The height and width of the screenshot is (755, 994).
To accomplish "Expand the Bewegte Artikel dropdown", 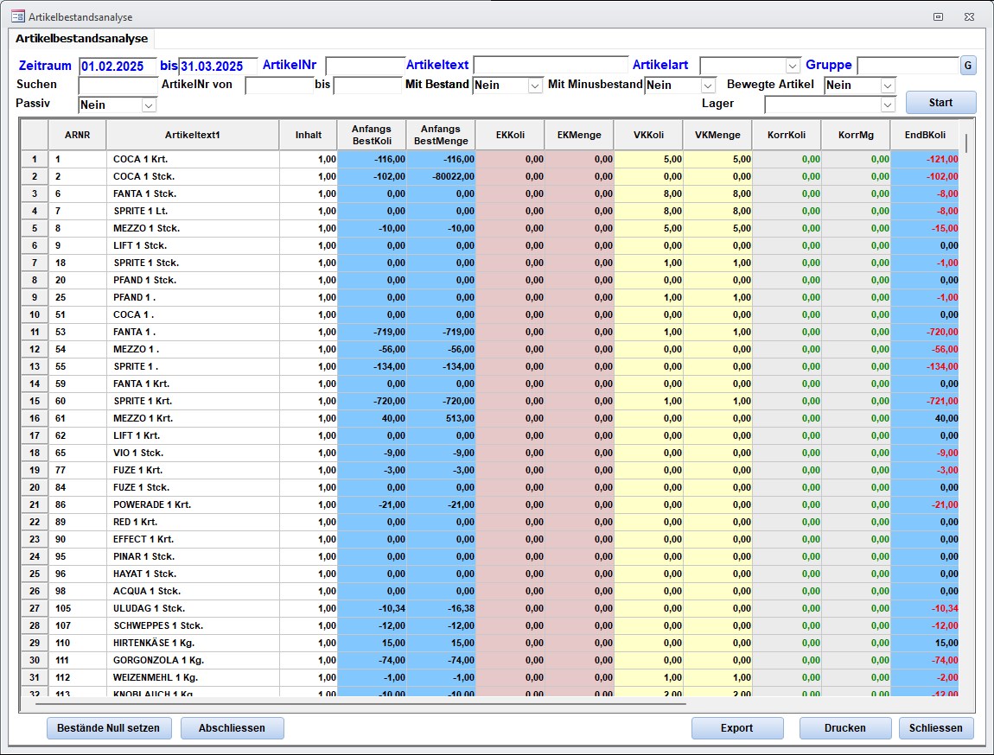I will coord(887,86).
